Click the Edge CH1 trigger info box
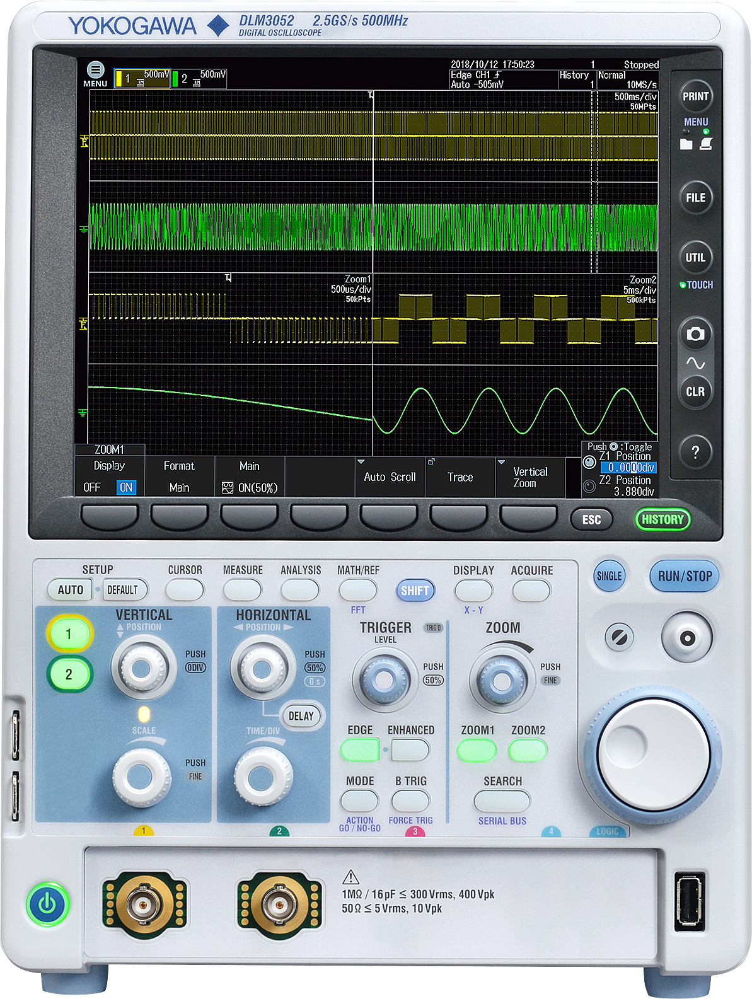This screenshot has height=999, width=752. click(x=503, y=79)
